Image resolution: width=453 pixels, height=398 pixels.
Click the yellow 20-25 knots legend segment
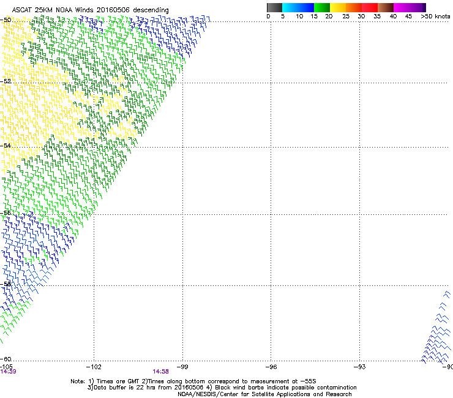pos(338,7)
